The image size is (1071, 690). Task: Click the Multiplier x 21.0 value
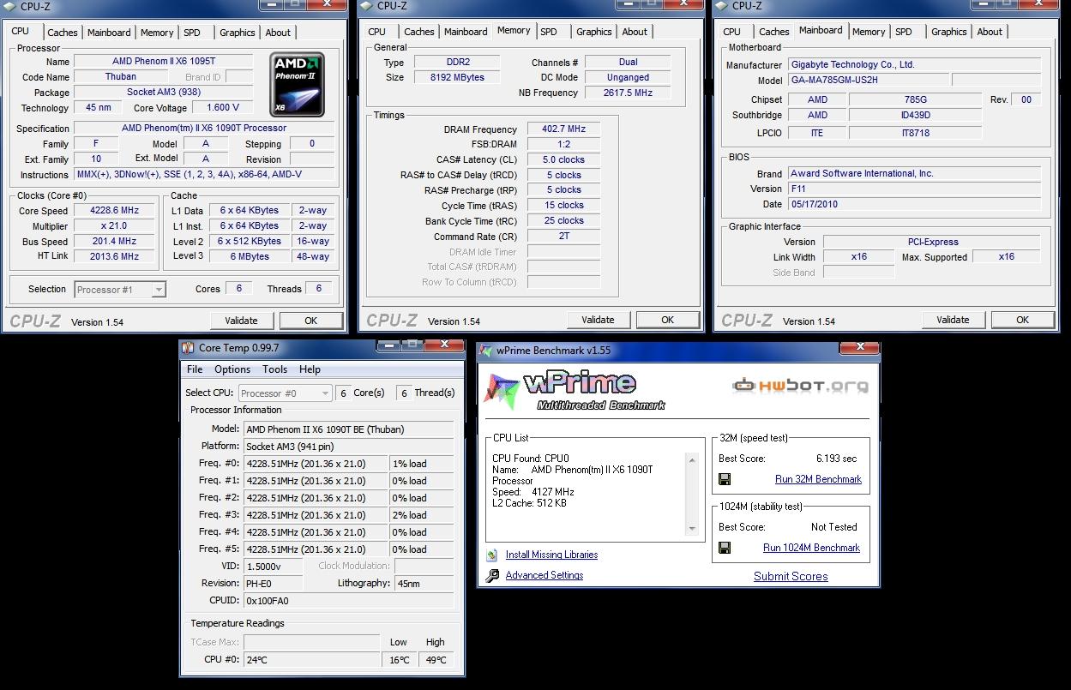115,226
